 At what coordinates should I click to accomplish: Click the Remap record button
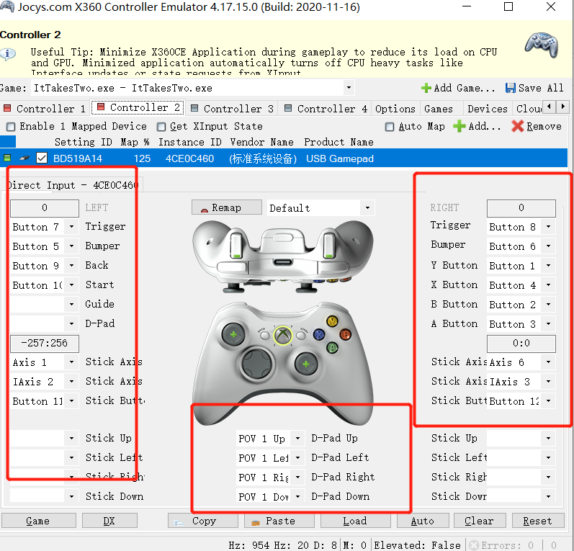coord(227,207)
